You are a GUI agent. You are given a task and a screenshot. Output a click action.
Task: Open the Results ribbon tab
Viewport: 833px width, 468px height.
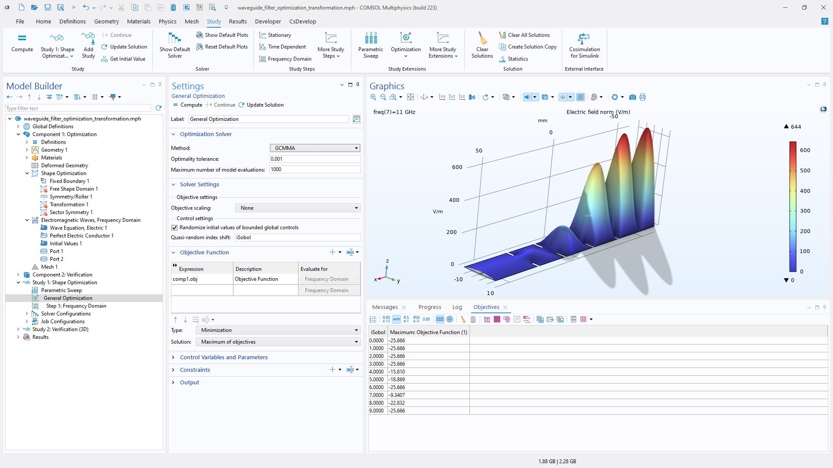click(x=238, y=21)
